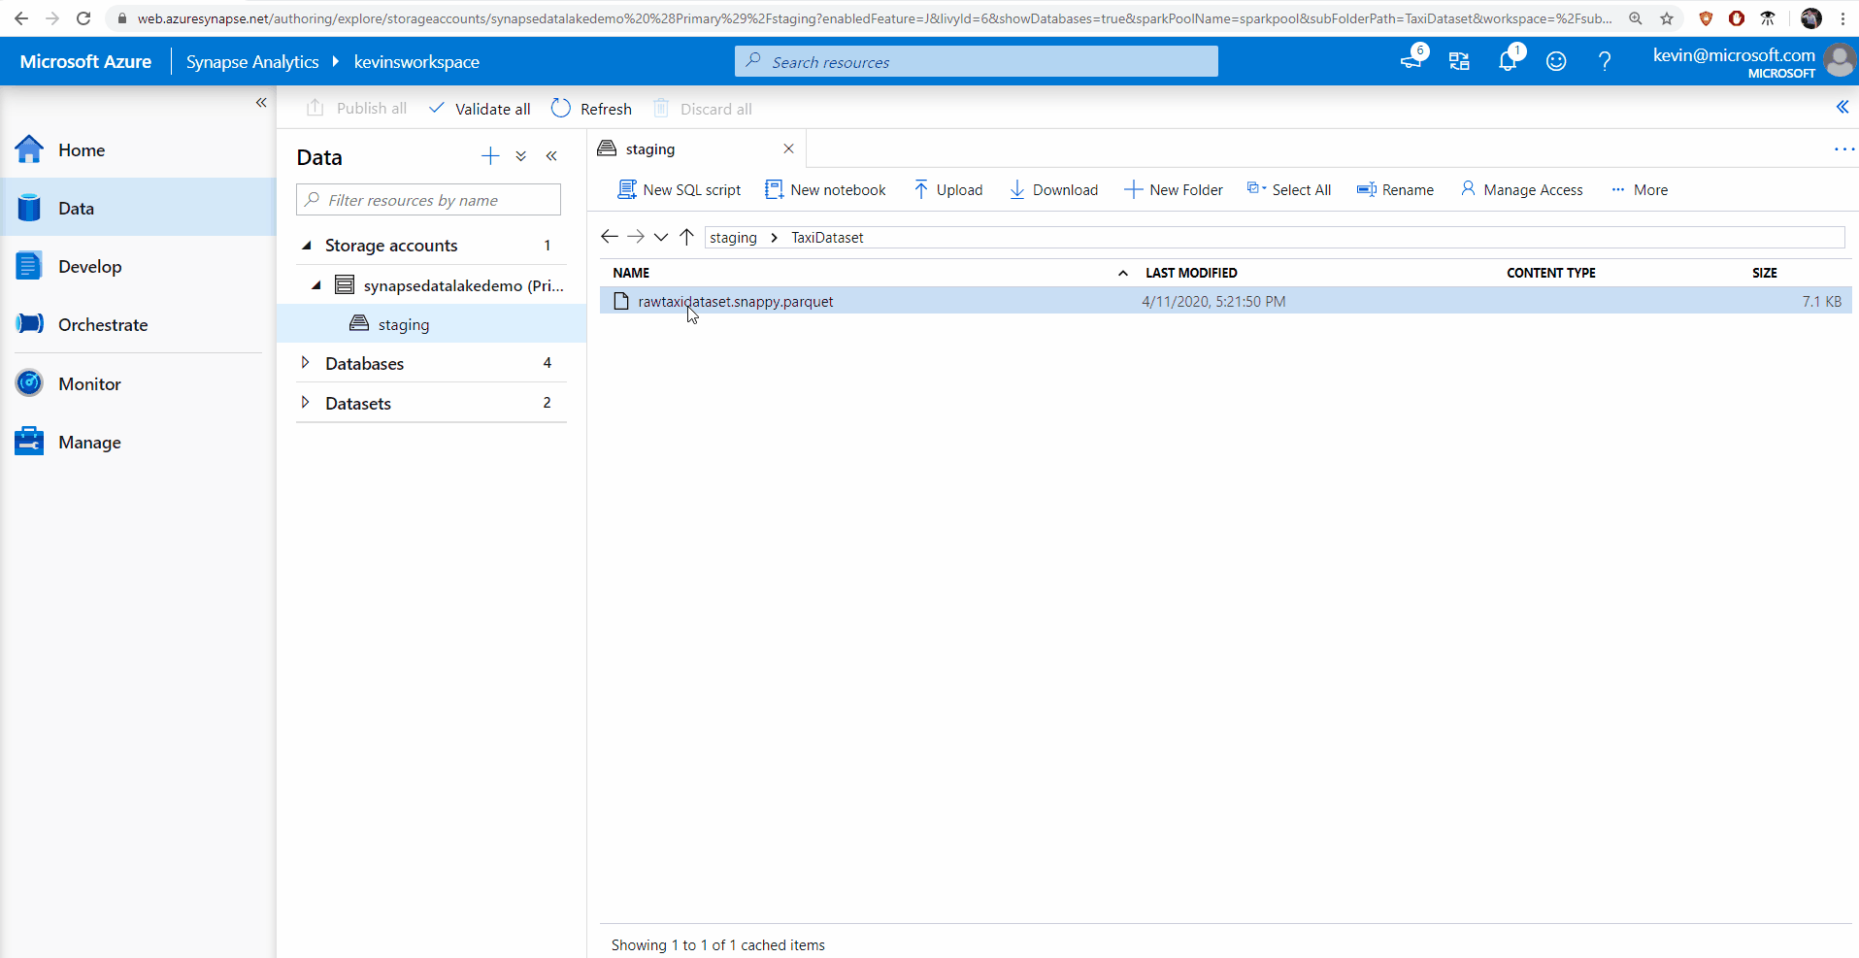
Task: Create a New SQL script
Action: (x=680, y=190)
